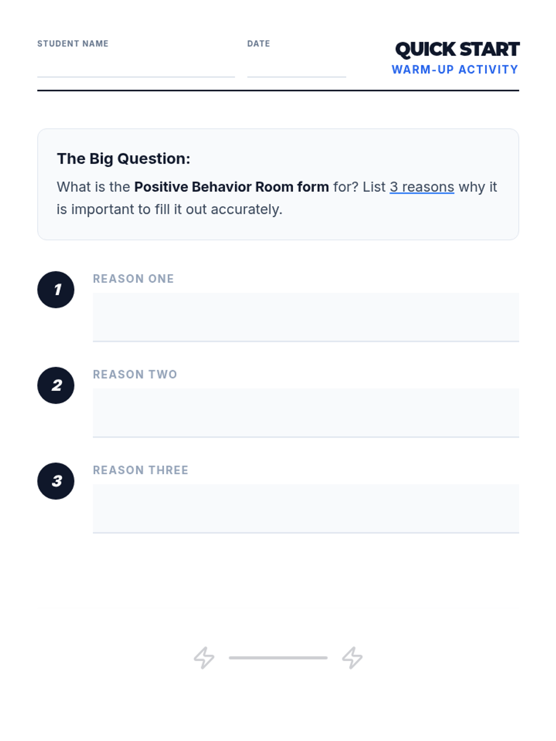
Task: Click the bold Positive Behavior Room form text
Action: click(231, 187)
